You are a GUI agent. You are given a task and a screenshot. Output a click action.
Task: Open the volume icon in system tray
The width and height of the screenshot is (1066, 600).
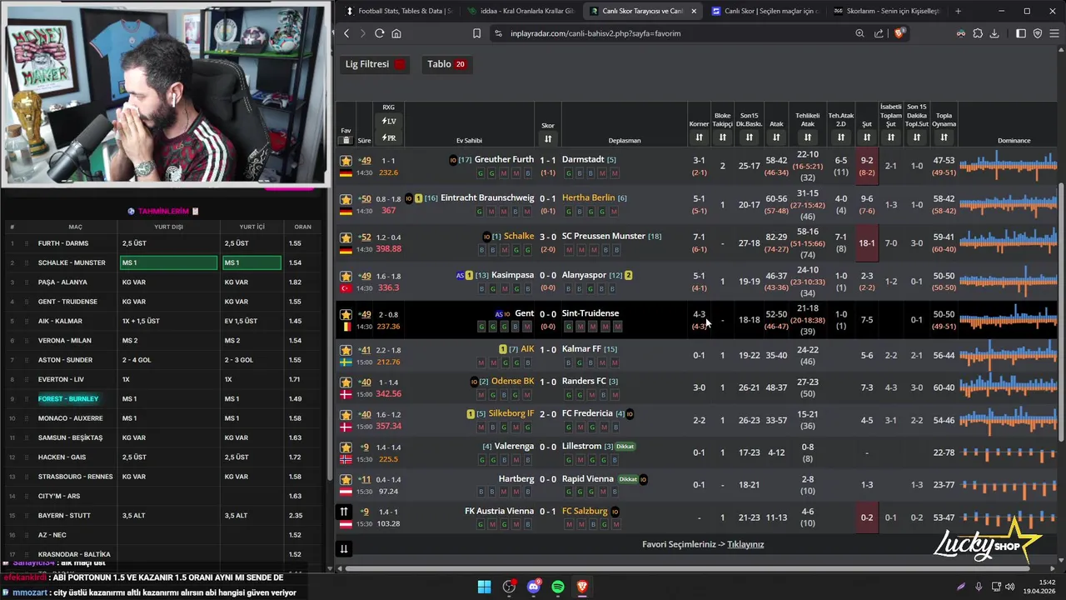(1011, 587)
